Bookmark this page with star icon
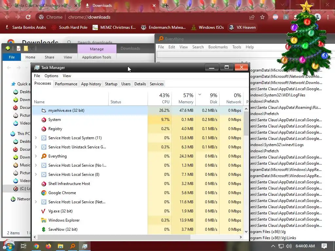 [262, 17]
